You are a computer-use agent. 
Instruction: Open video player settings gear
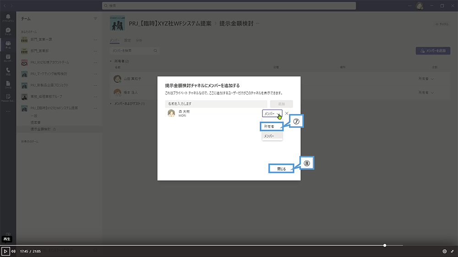[x=445, y=251]
